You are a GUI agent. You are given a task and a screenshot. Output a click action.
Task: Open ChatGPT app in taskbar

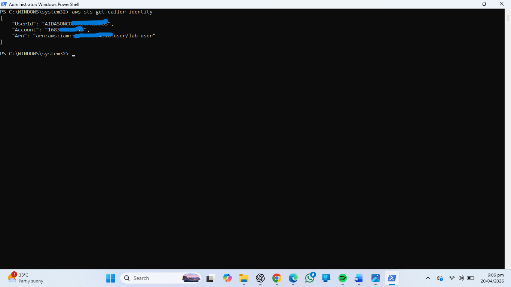[260, 278]
